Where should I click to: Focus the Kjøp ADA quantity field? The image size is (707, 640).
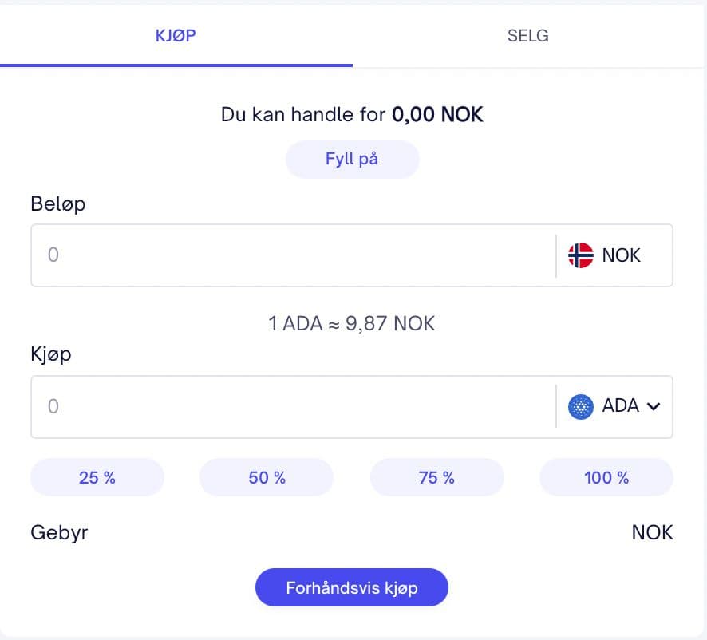click(x=293, y=406)
